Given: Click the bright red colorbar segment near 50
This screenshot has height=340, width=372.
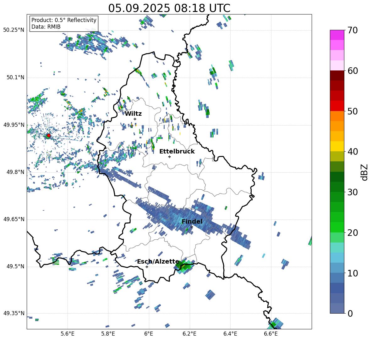Looking at the screenshot, I should pos(337,106).
